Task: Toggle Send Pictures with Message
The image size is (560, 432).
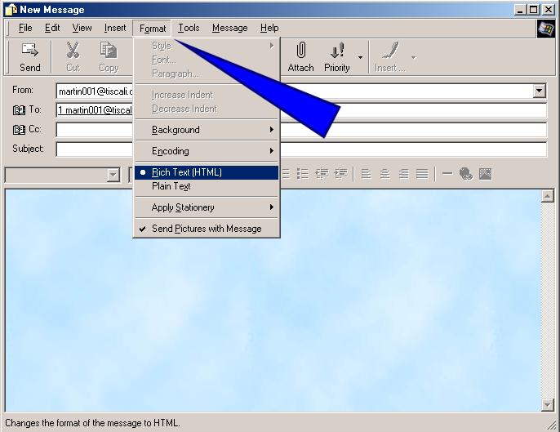Action: (207, 229)
